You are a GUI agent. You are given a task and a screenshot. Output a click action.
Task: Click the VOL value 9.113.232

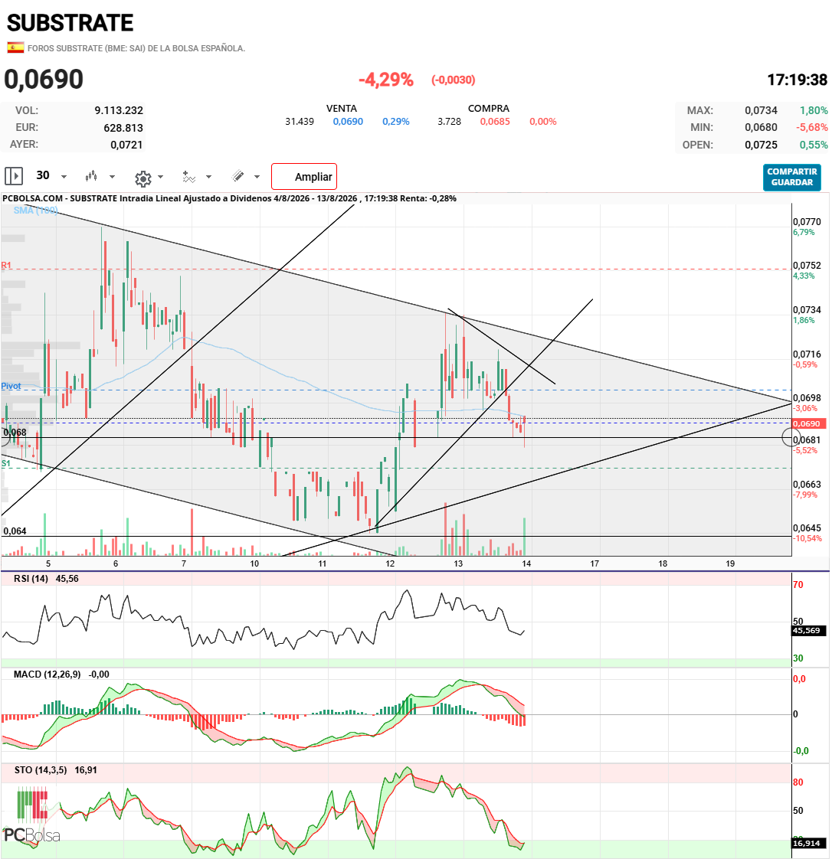coord(119,111)
